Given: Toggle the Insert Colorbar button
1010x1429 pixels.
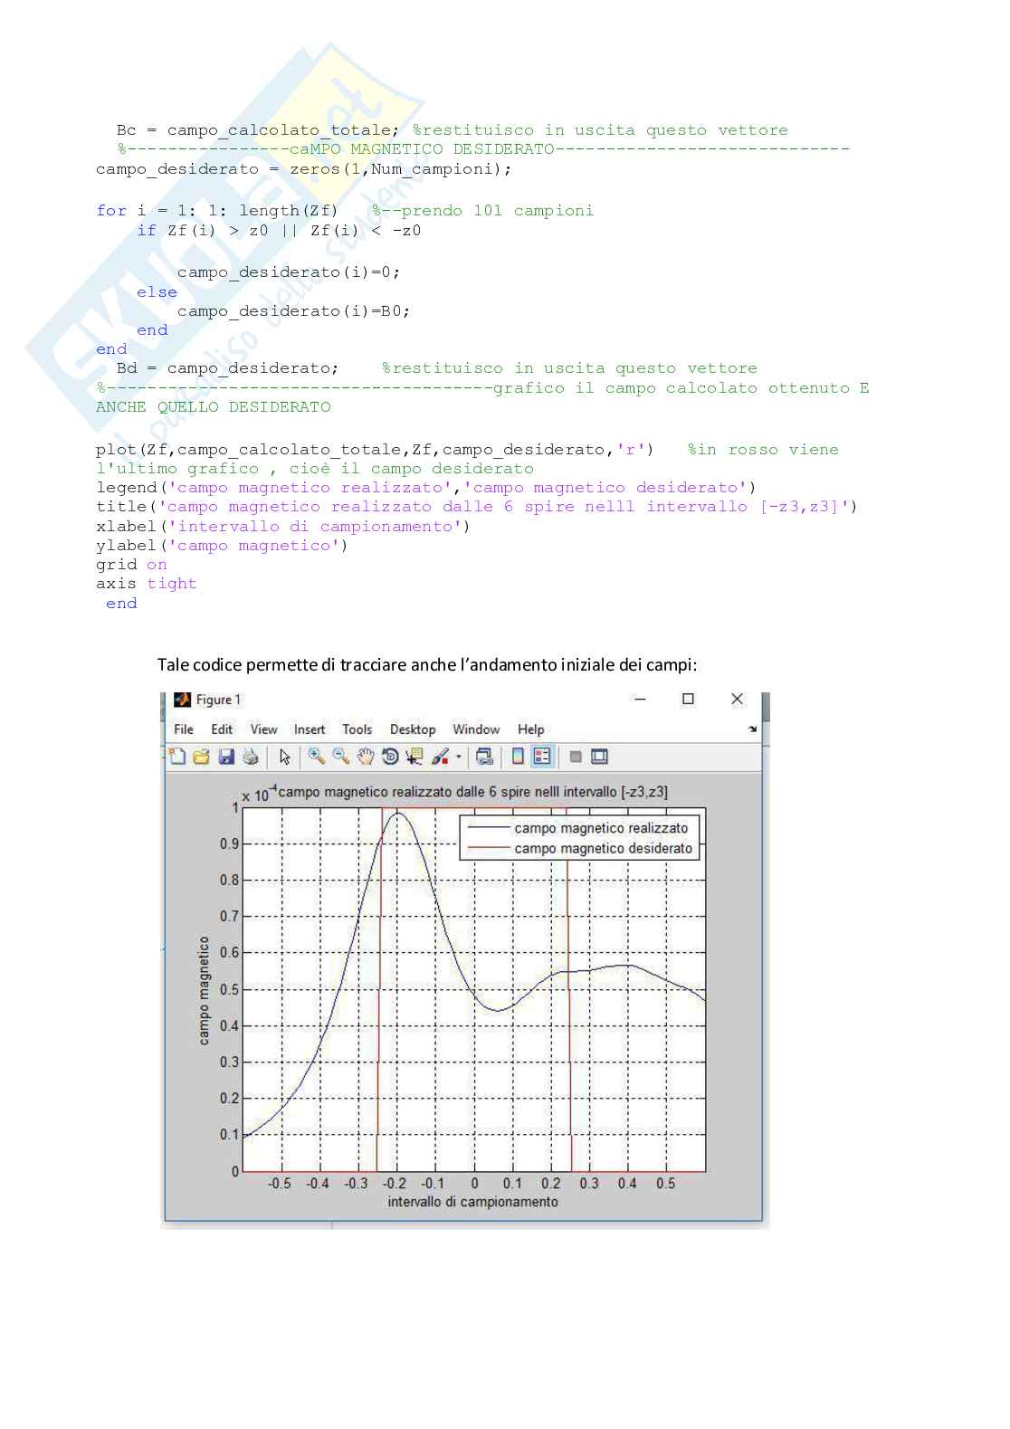Looking at the screenshot, I should pyautogui.click(x=518, y=757).
